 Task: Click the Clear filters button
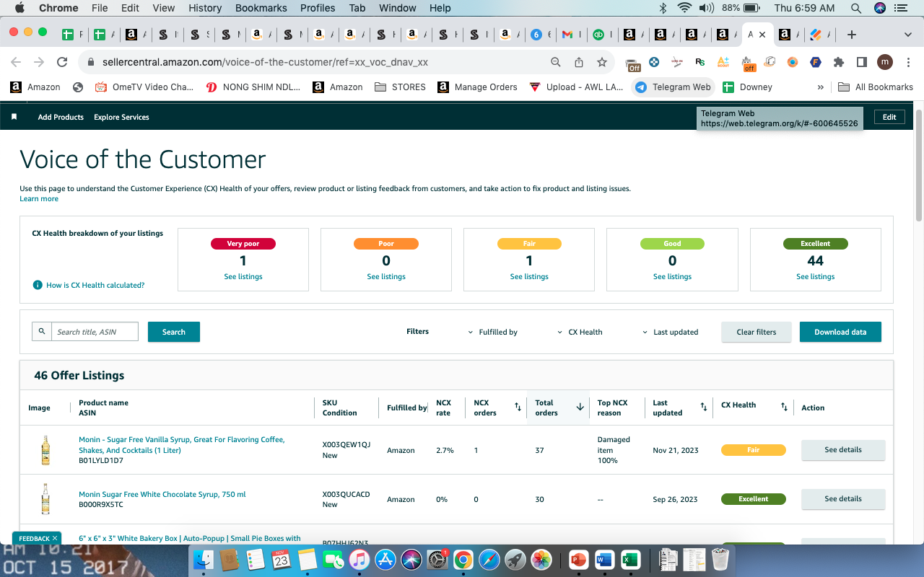point(757,332)
